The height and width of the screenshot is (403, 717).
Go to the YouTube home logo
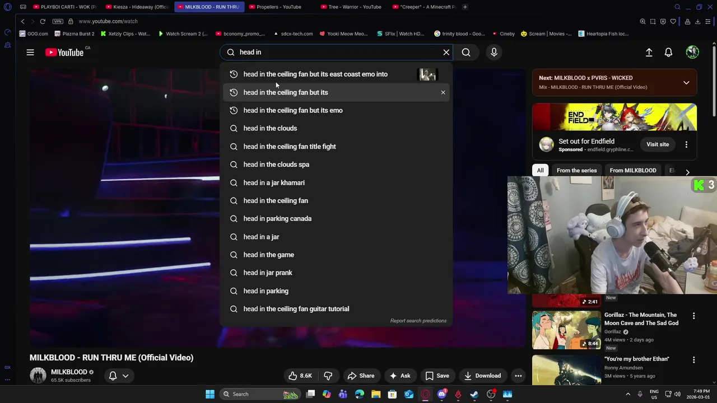pyautogui.click(x=64, y=52)
